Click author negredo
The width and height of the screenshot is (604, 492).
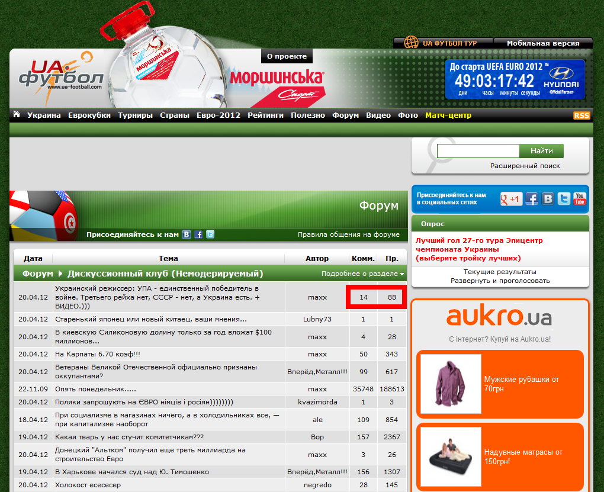pyautogui.click(x=317, y=485)
